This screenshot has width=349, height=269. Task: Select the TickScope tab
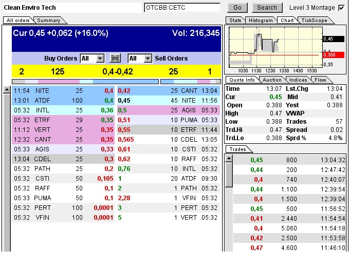(314, 20)
